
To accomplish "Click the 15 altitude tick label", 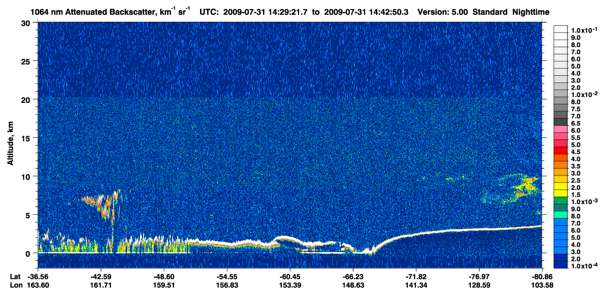I will pos(26,138).
